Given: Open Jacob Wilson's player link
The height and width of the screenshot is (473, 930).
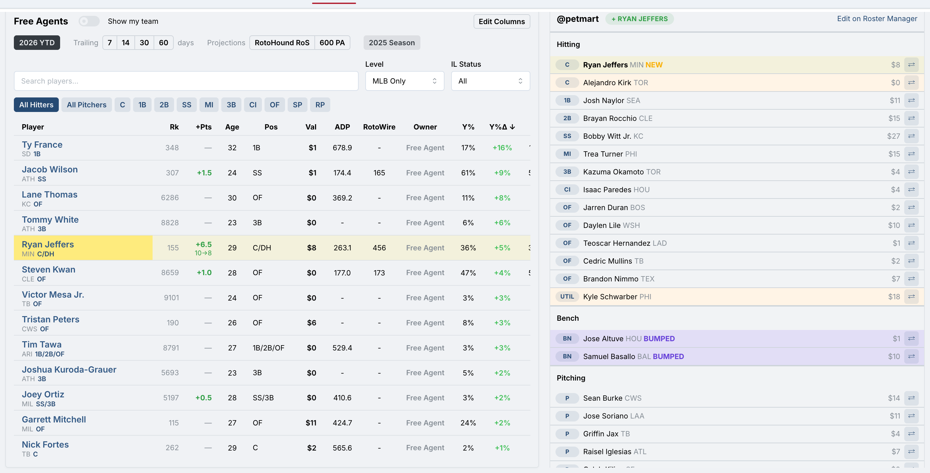Looking at the screenshot, I should pos(50,169).
